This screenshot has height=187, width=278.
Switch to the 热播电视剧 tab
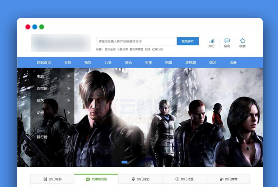[x=96, y=179]
